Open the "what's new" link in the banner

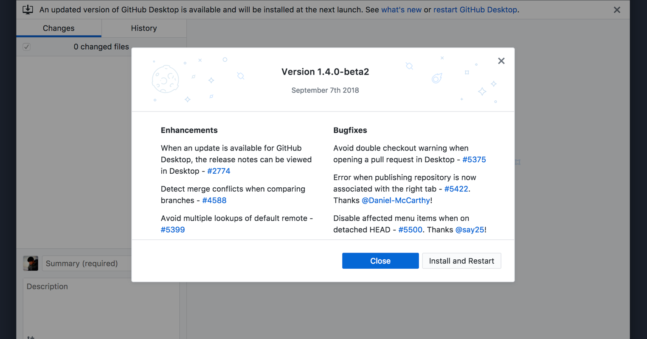coord(401,9)
